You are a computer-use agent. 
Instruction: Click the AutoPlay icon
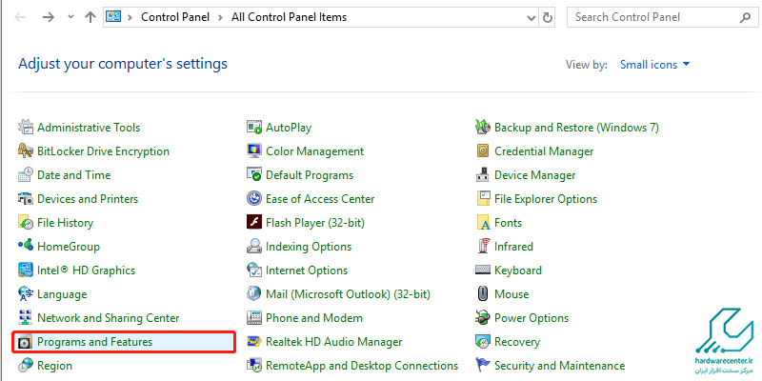pos(254,128)
